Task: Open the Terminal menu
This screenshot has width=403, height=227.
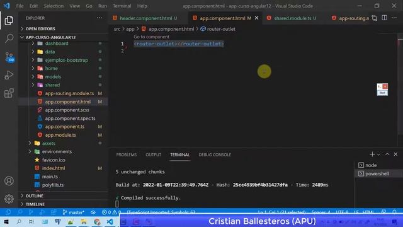Action: (x=122, y=6)
